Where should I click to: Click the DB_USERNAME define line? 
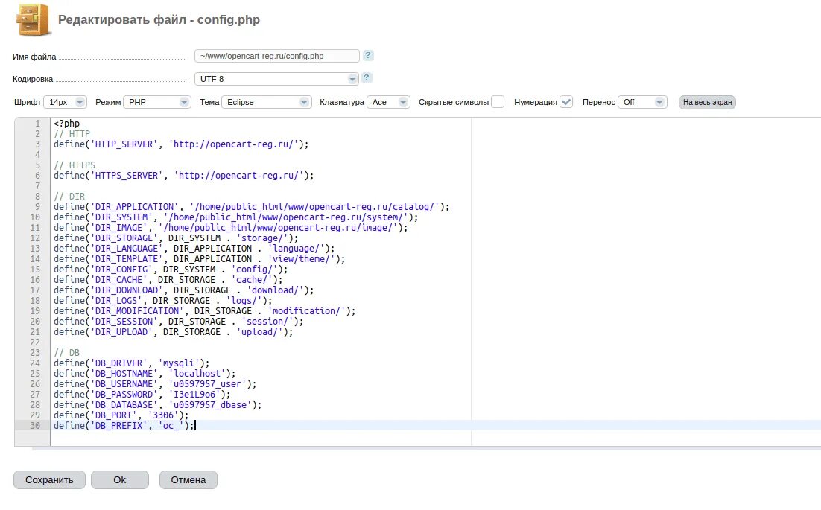pyautogui.click(x=155, y=384)
